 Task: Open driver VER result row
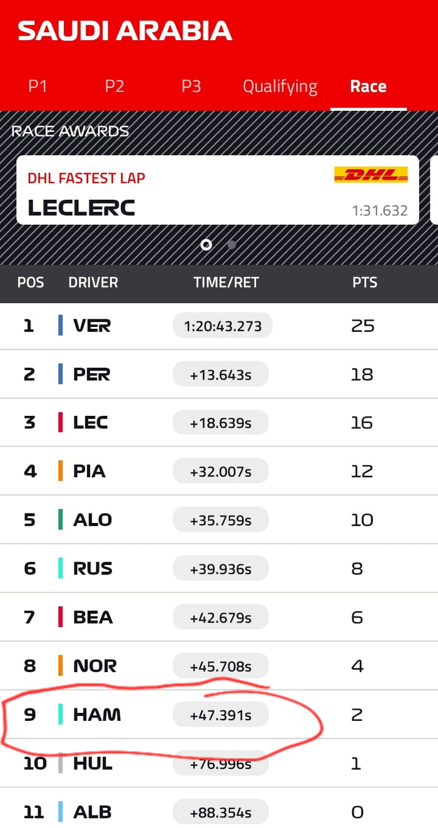pos(219,326)
